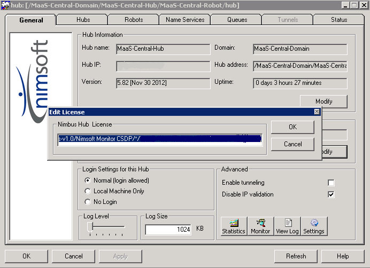
Task: Open Help
Action: click(x=343, y=256)
